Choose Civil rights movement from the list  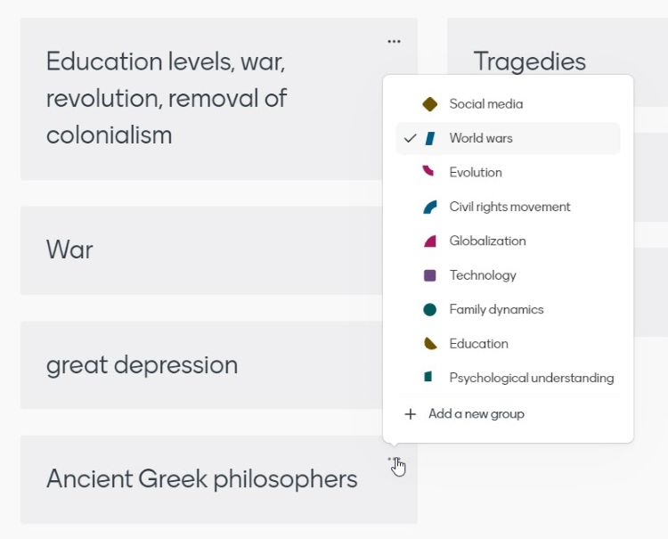point(509,207)
